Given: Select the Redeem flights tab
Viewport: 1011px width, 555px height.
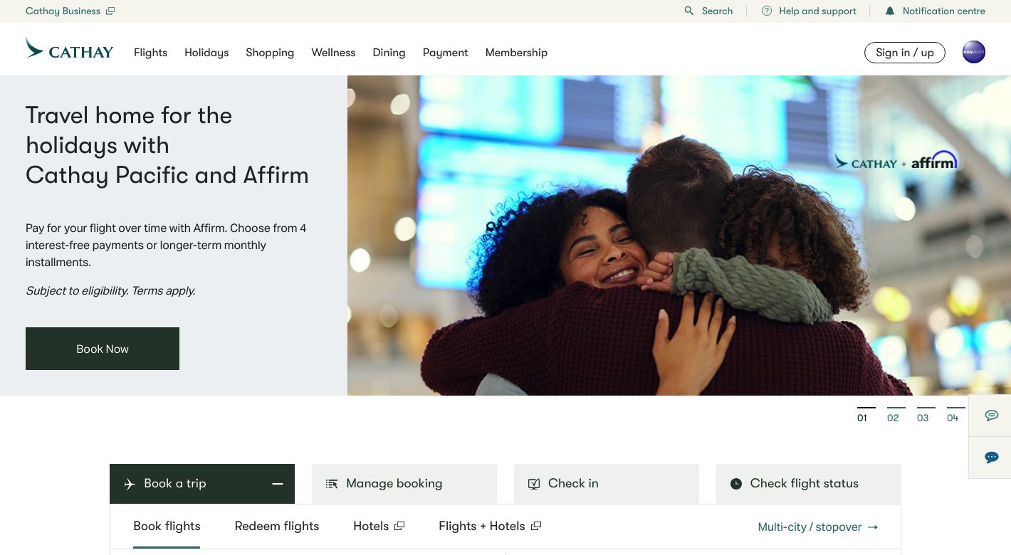Looking at the screenshot, I should (277, 527).
